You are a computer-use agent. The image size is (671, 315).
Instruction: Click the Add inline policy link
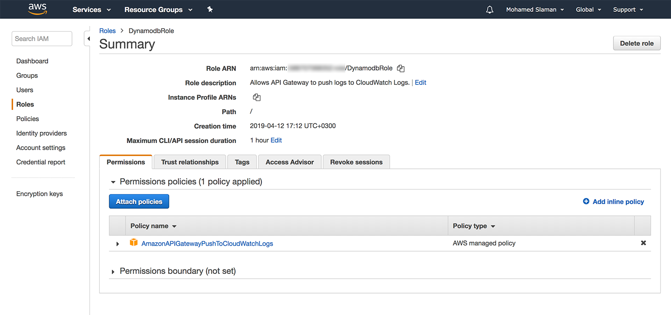click(618, 202)
